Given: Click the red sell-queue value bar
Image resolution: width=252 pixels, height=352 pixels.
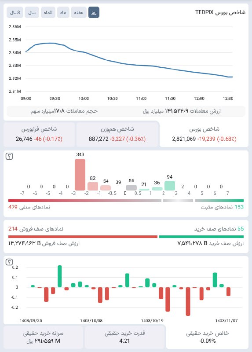Looking at the screenshot, I should [x=83, y=237].
